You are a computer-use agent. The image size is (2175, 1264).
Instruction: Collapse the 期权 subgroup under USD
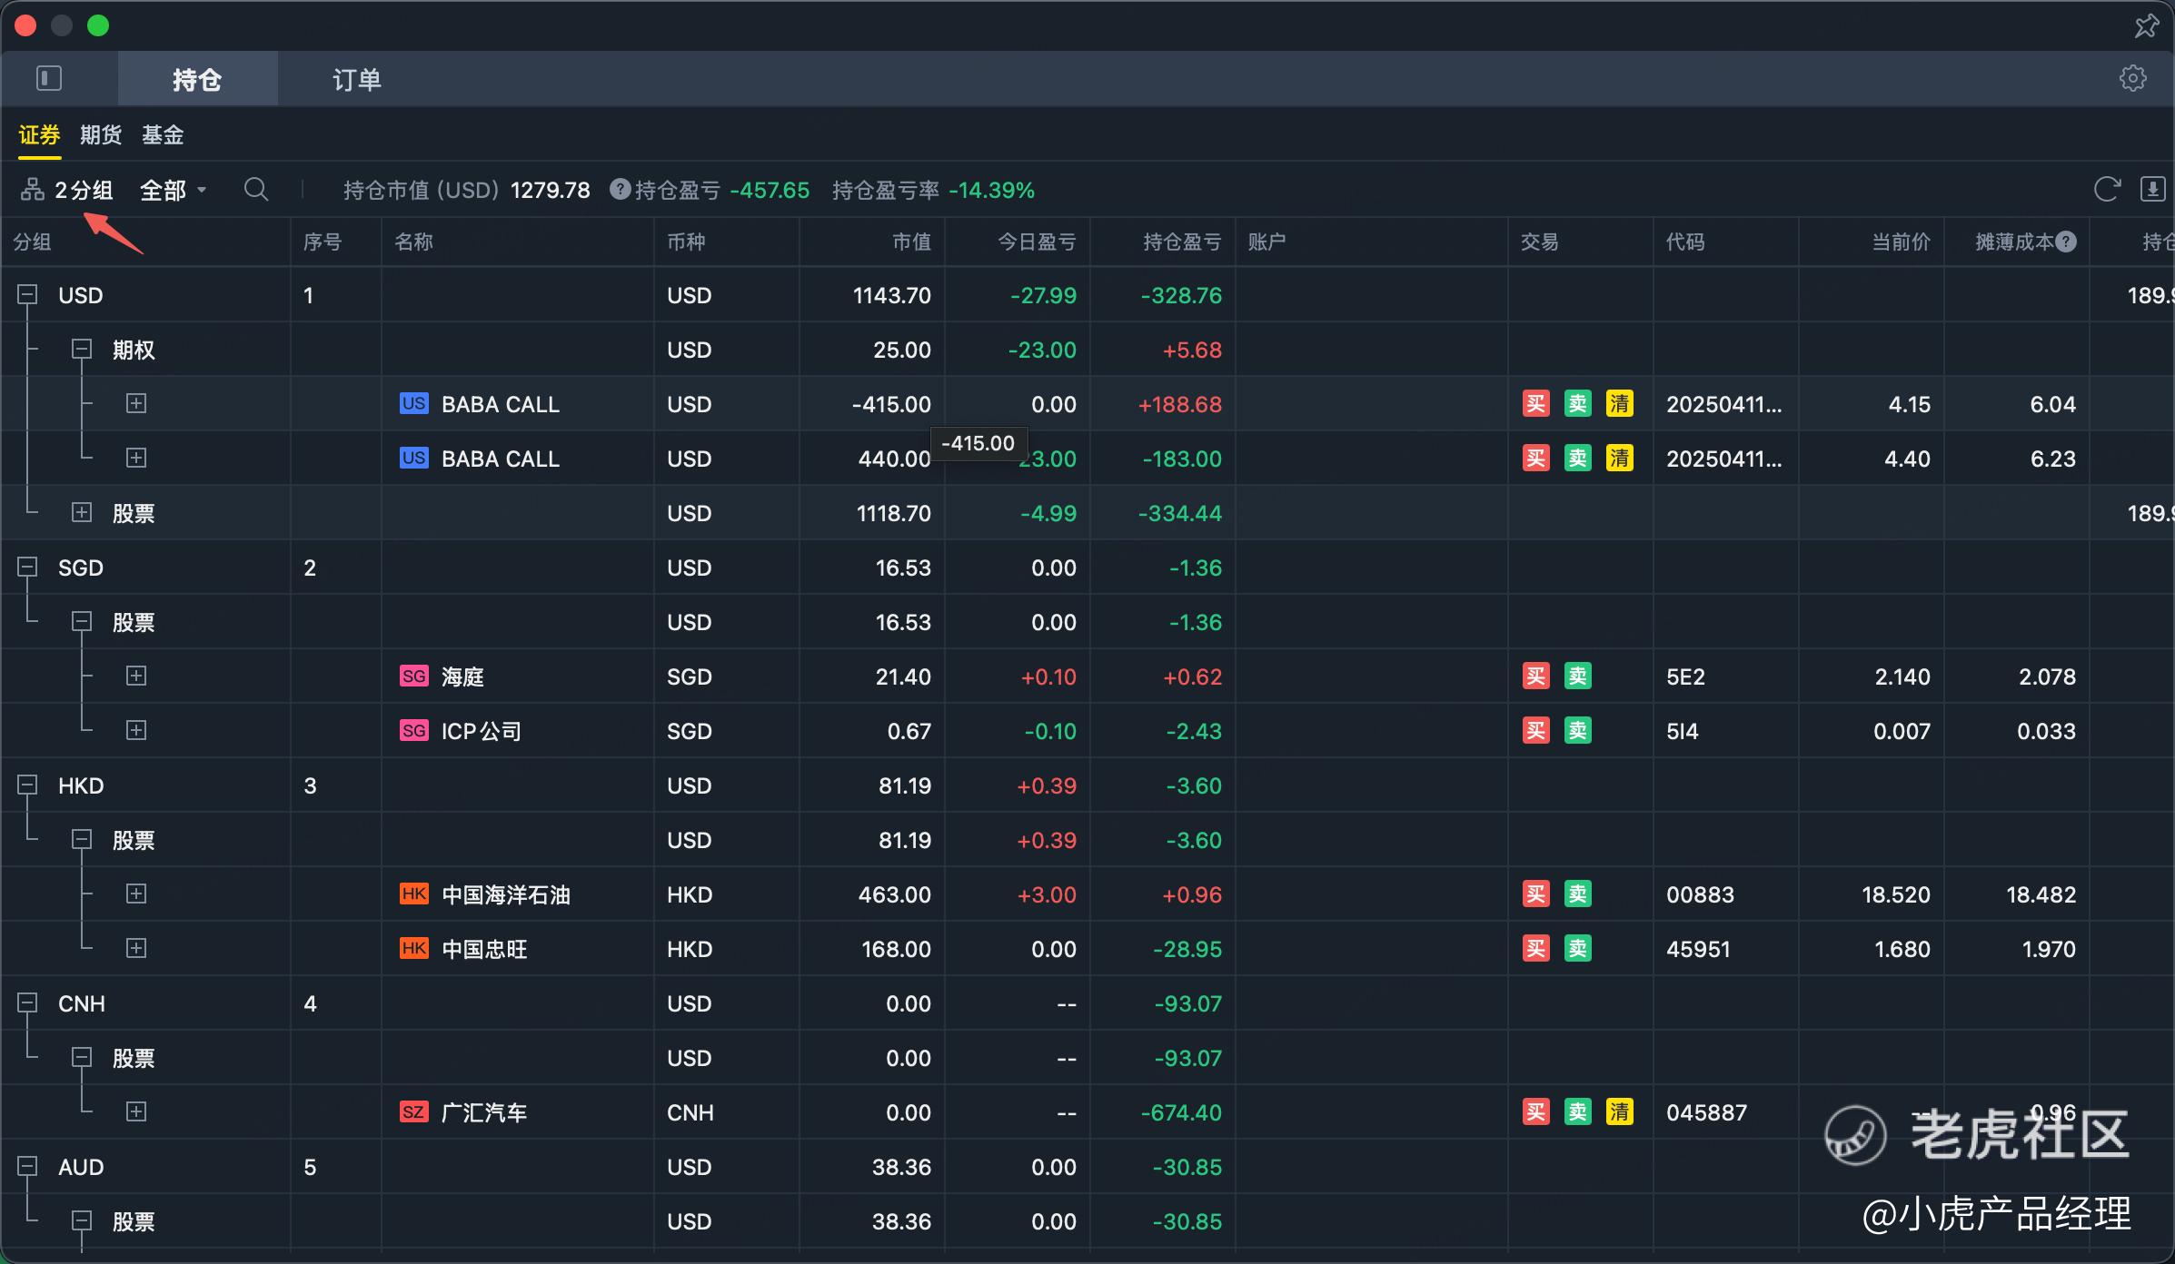(x=82, y=349)
